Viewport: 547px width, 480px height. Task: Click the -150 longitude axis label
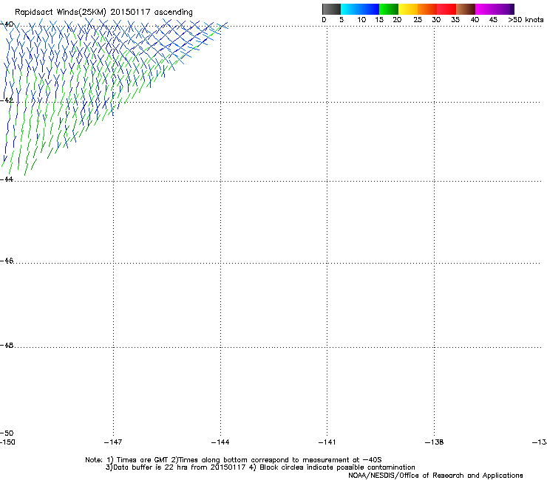7,442
